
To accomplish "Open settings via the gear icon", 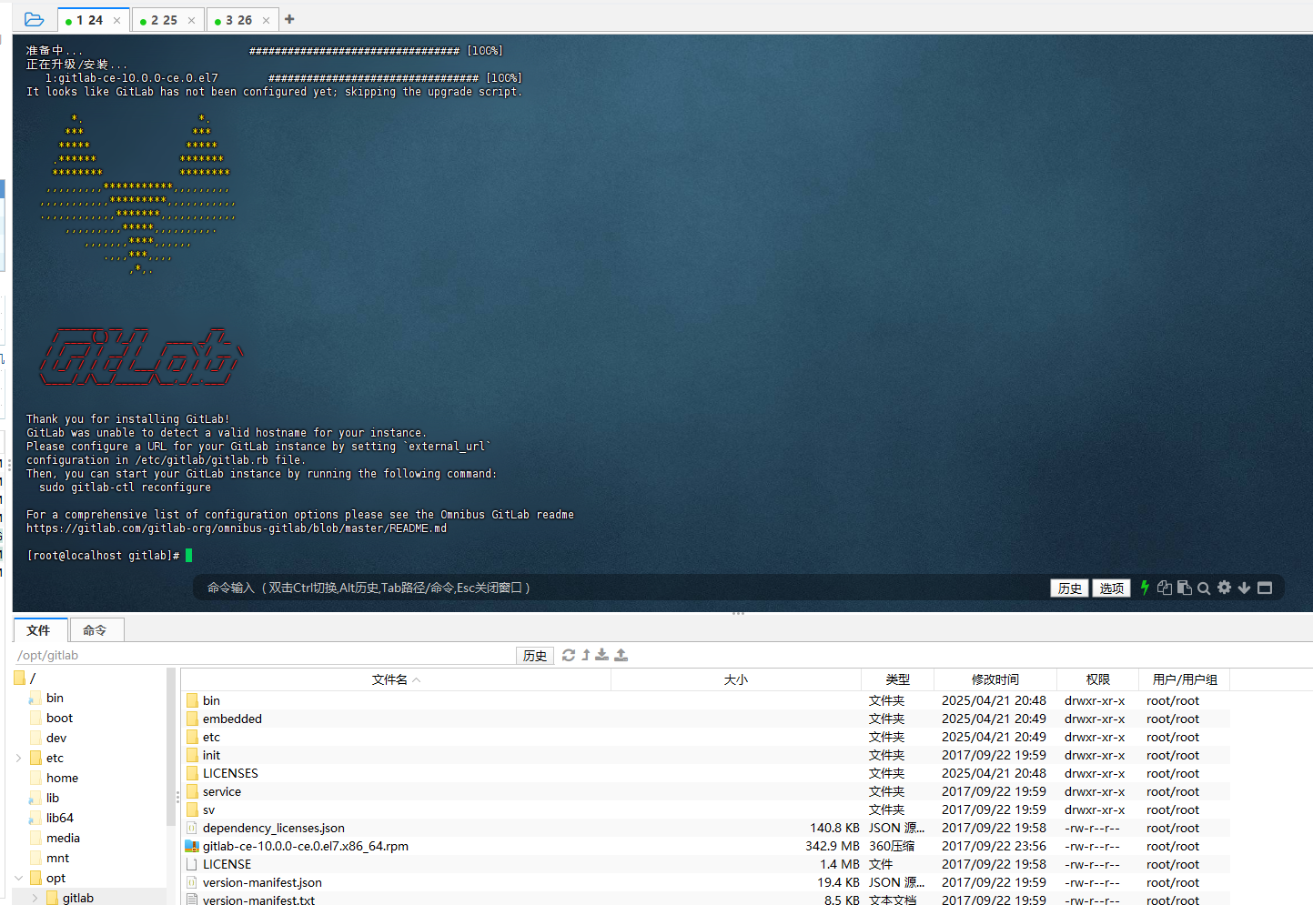I will tap(1224, 588).
